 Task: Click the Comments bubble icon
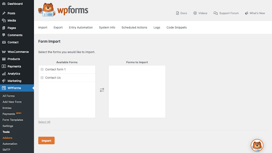click(4, 35)
